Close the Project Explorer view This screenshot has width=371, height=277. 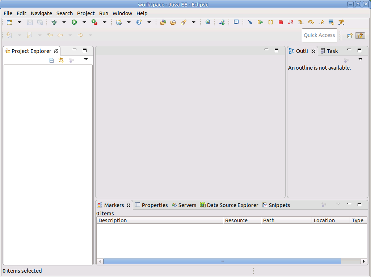(56, 51)
